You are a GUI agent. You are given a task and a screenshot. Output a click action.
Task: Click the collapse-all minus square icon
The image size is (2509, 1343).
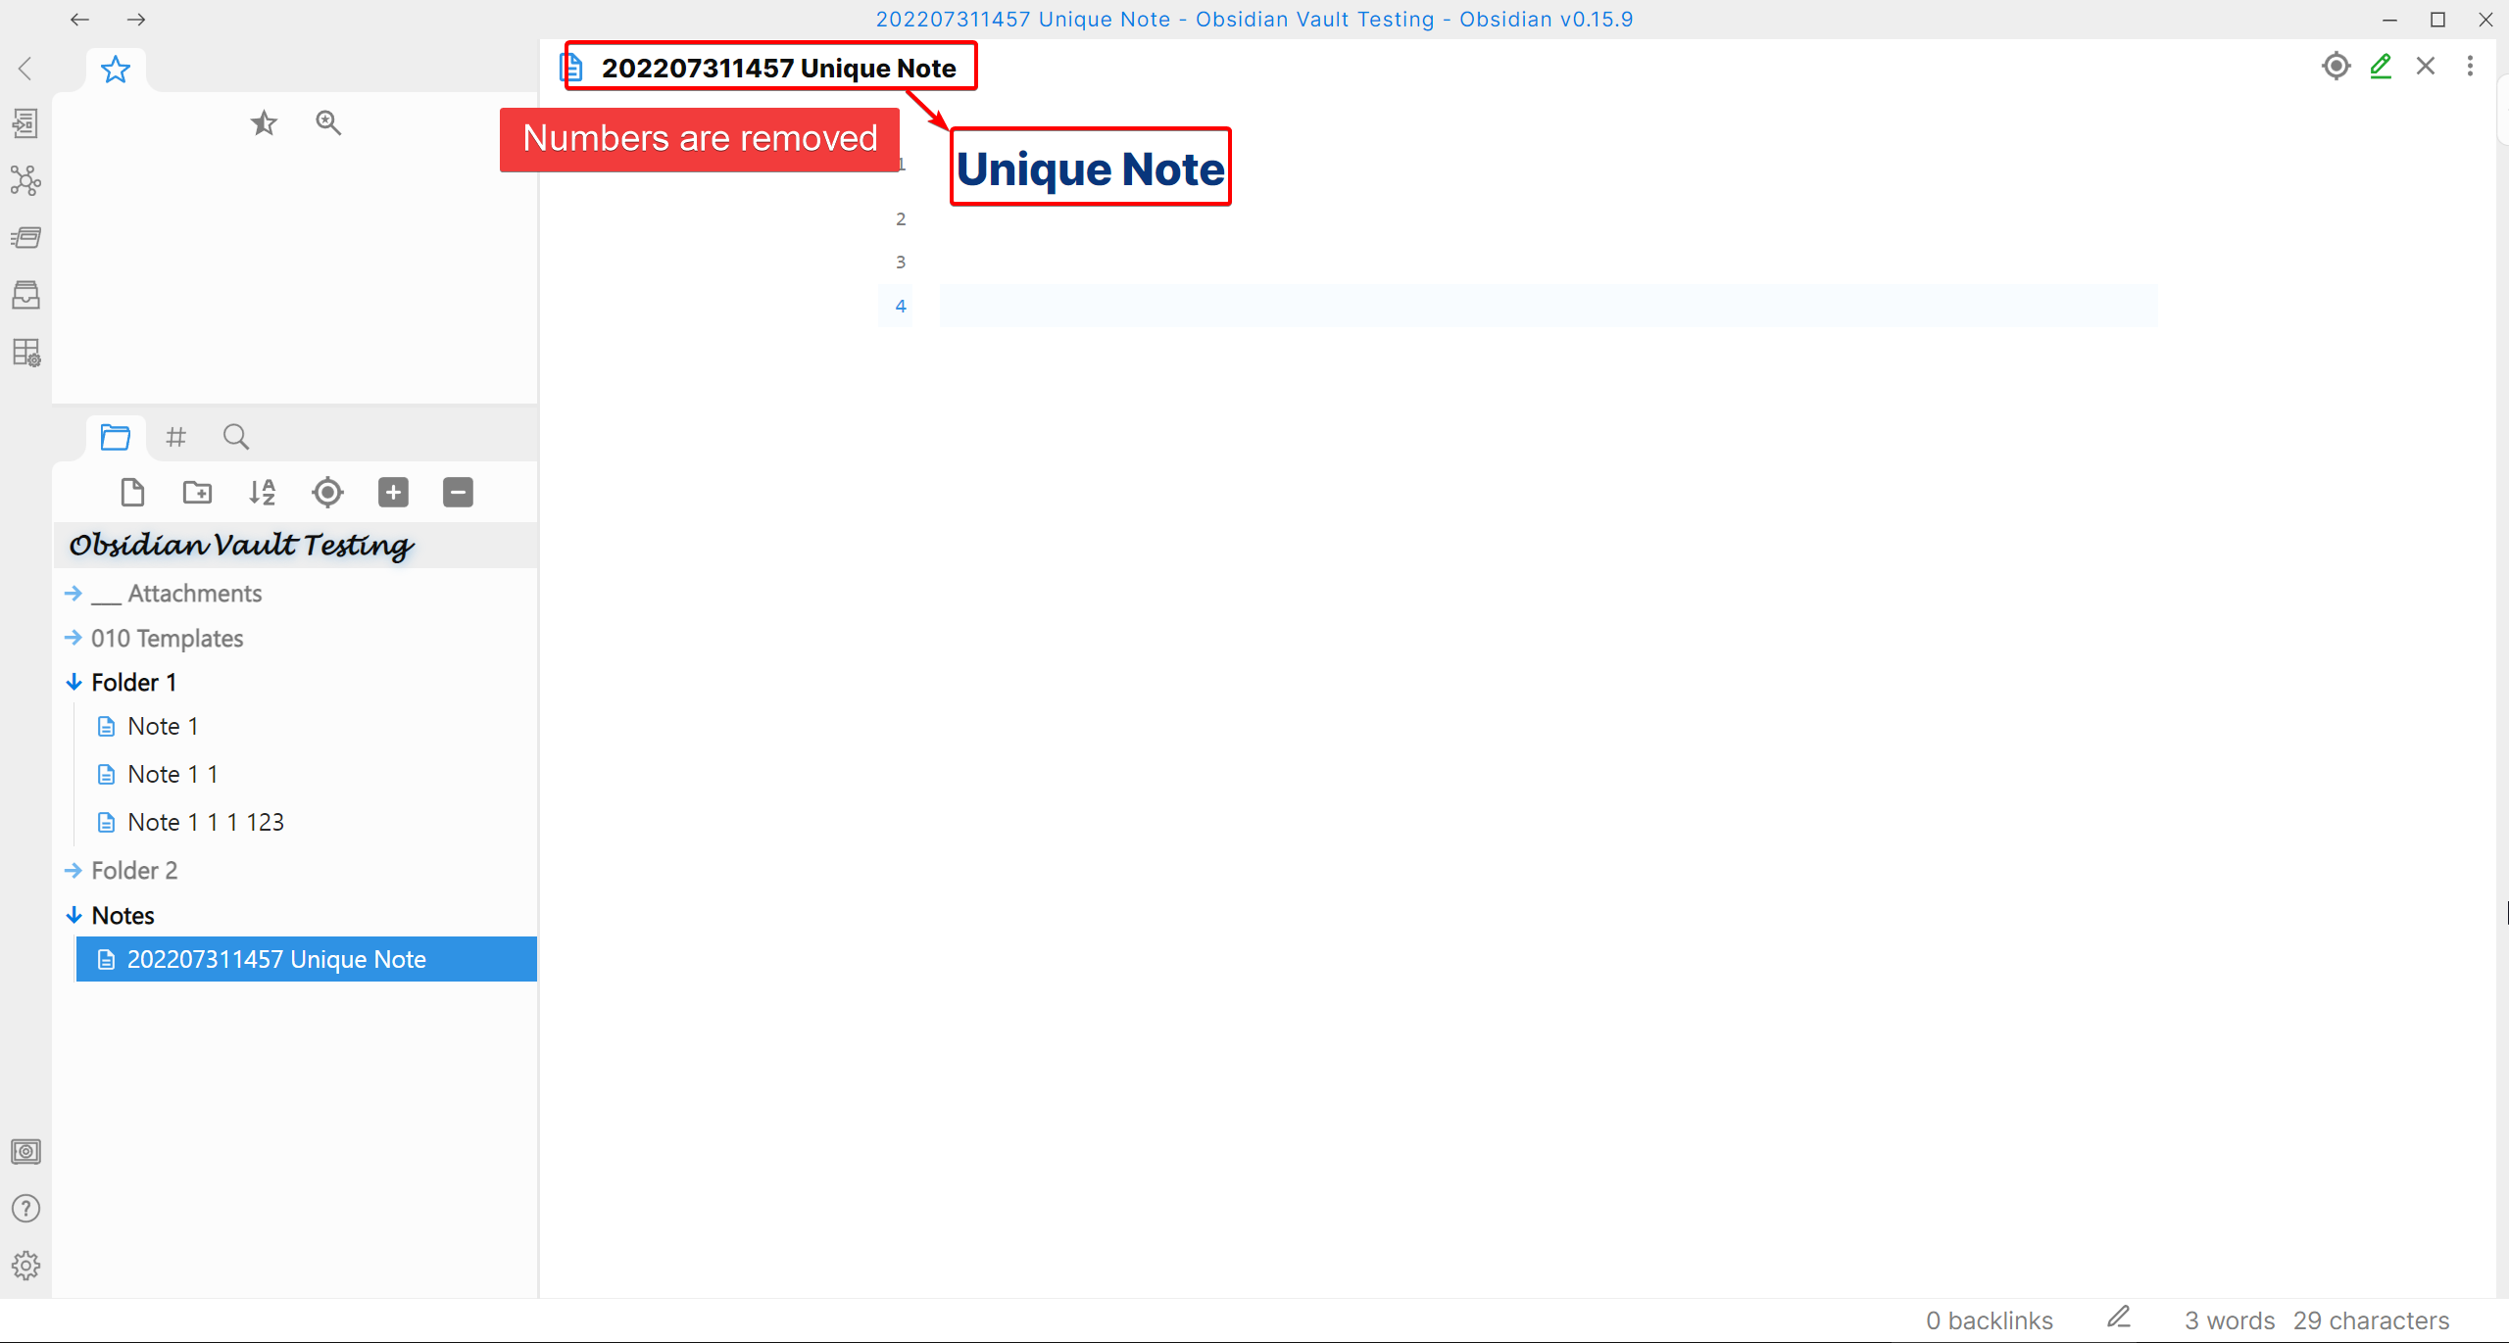pyautogui.click(x=458, y=492)
